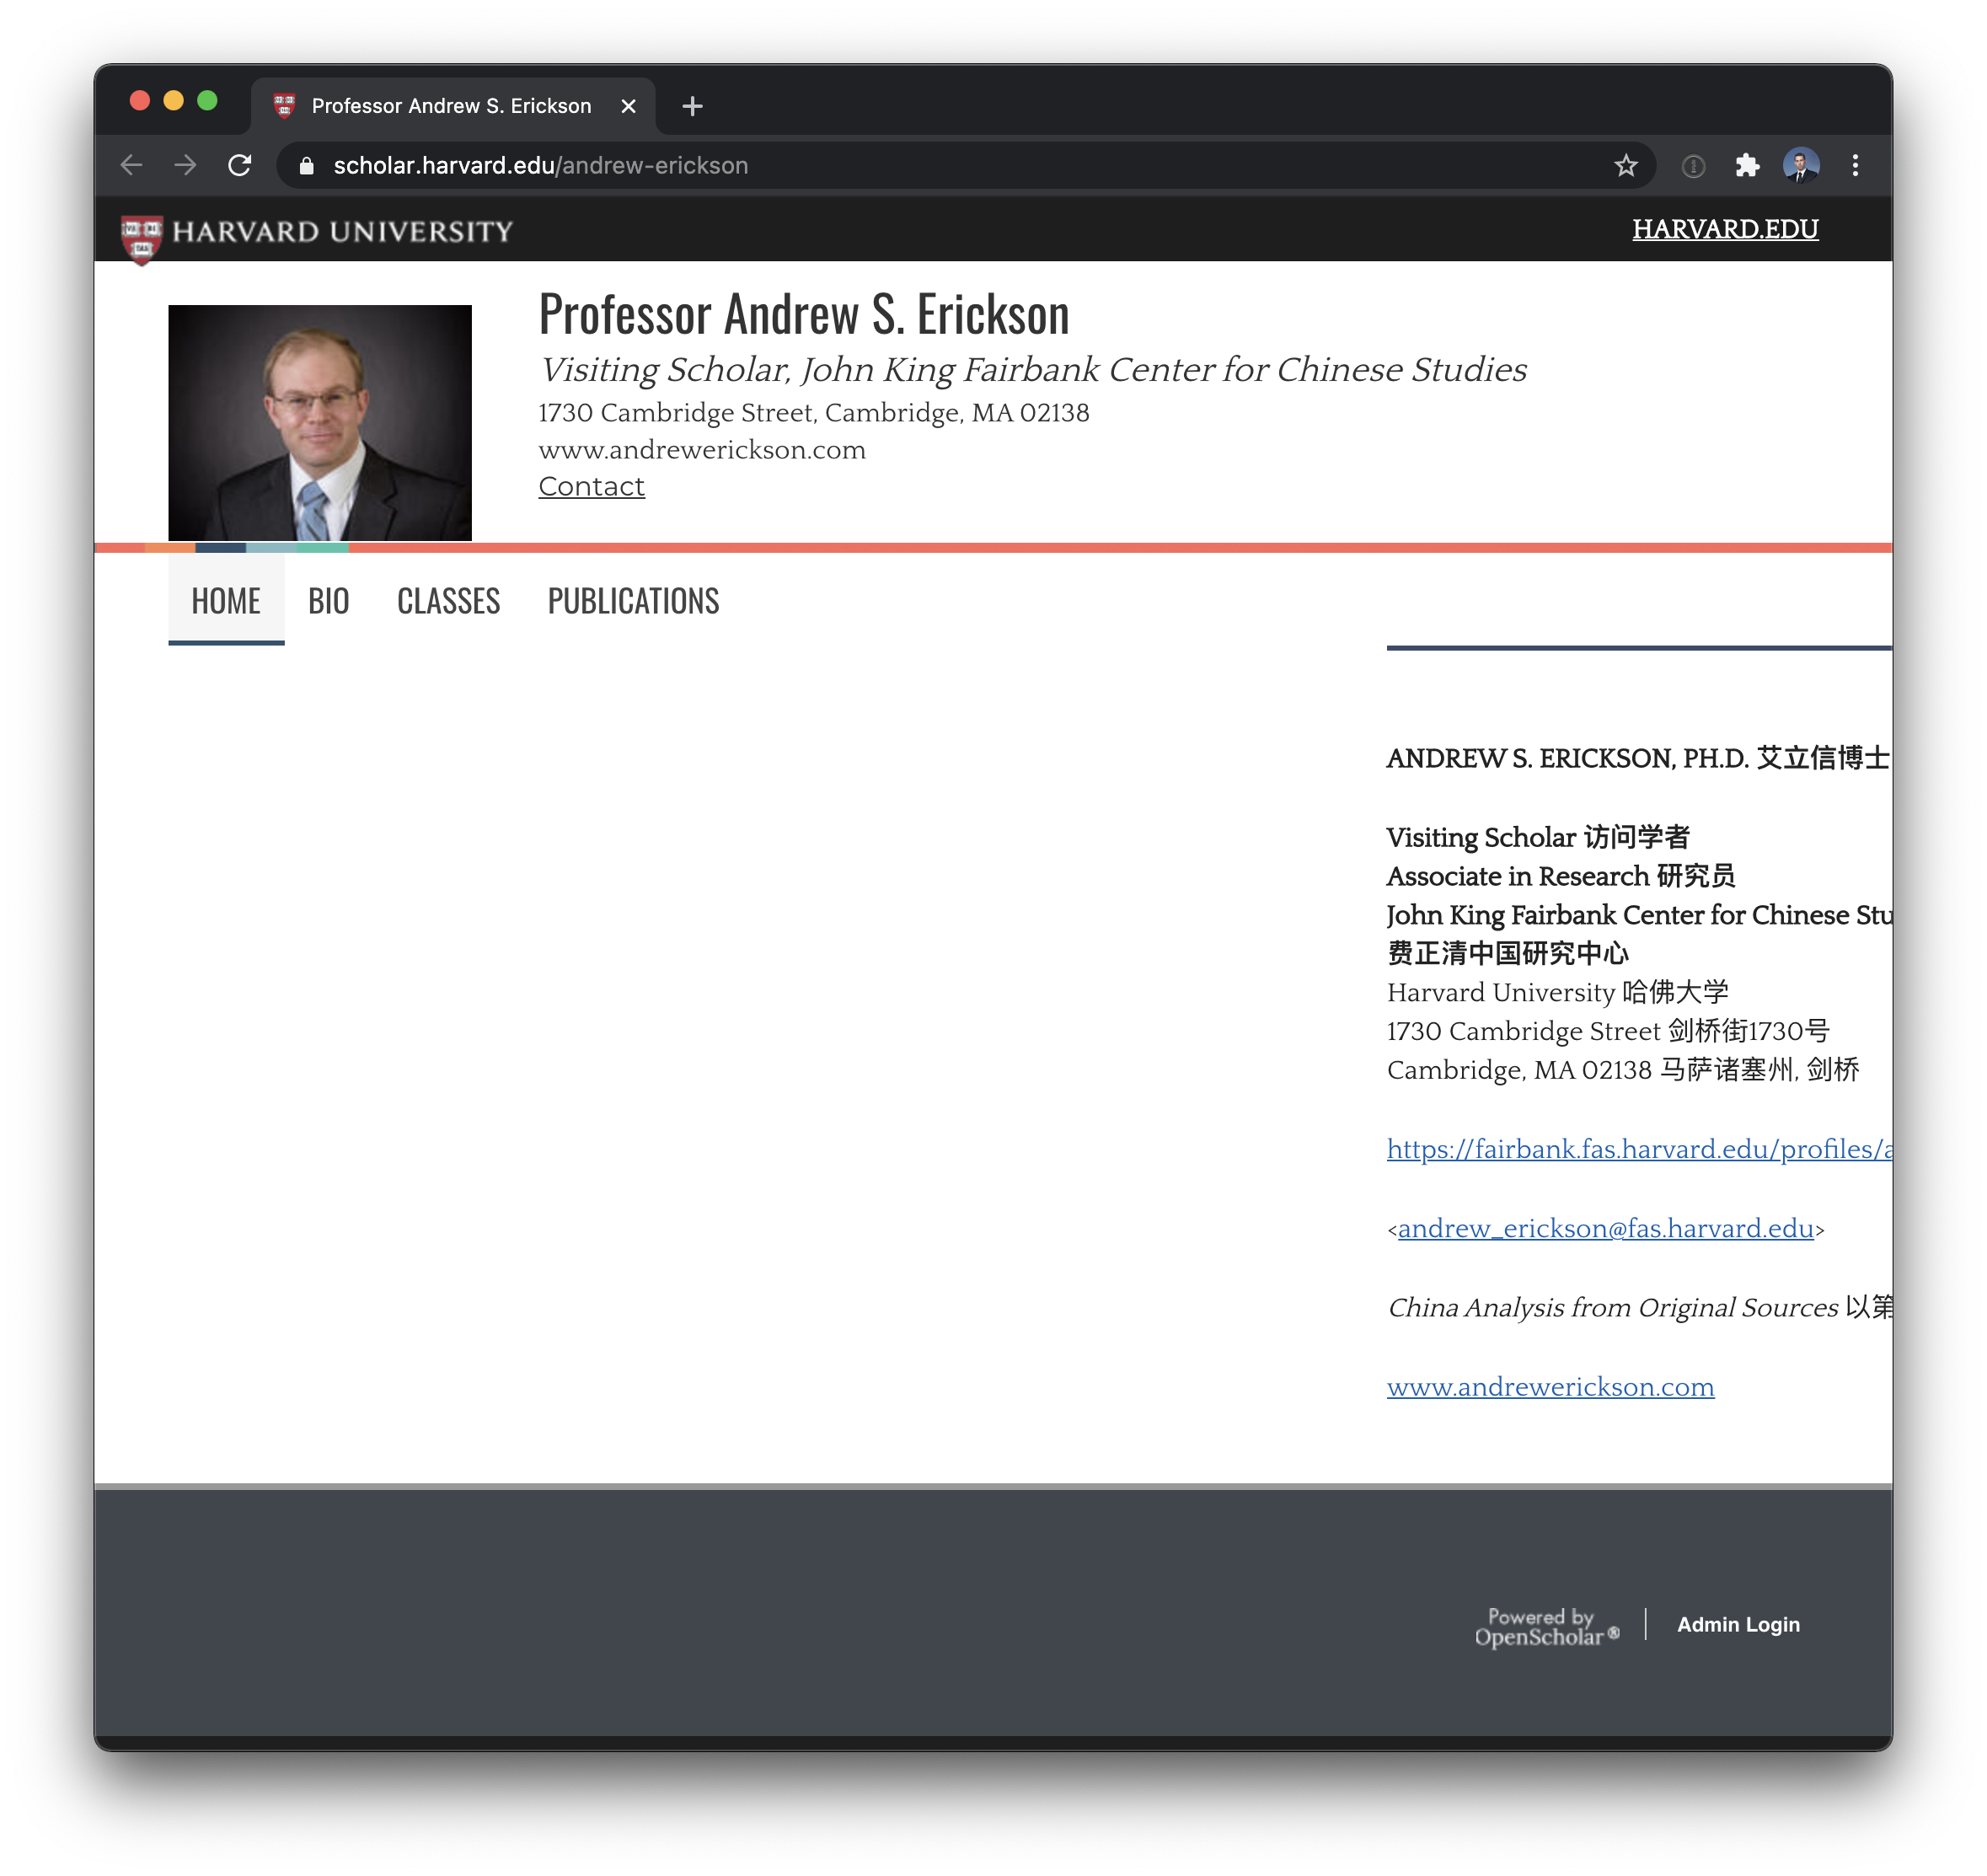The image size is (1987, 1876).
Task: Click the ANDREW S. ERICKSON, PH.D. heading
Action: pos(1639,758)
